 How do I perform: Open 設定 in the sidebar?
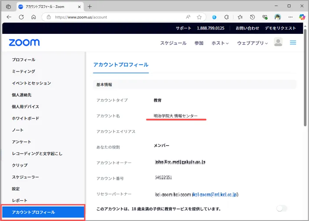(16, 188)
